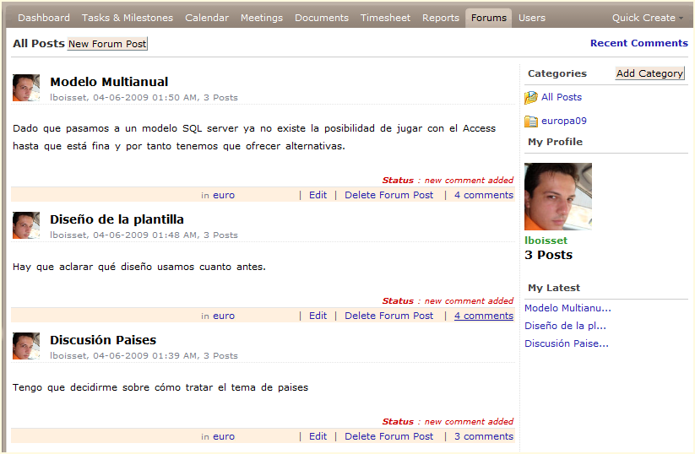Click avatar next to Modelo Multianual post
This screenshot has width=695, height=454.
(26, 89)
